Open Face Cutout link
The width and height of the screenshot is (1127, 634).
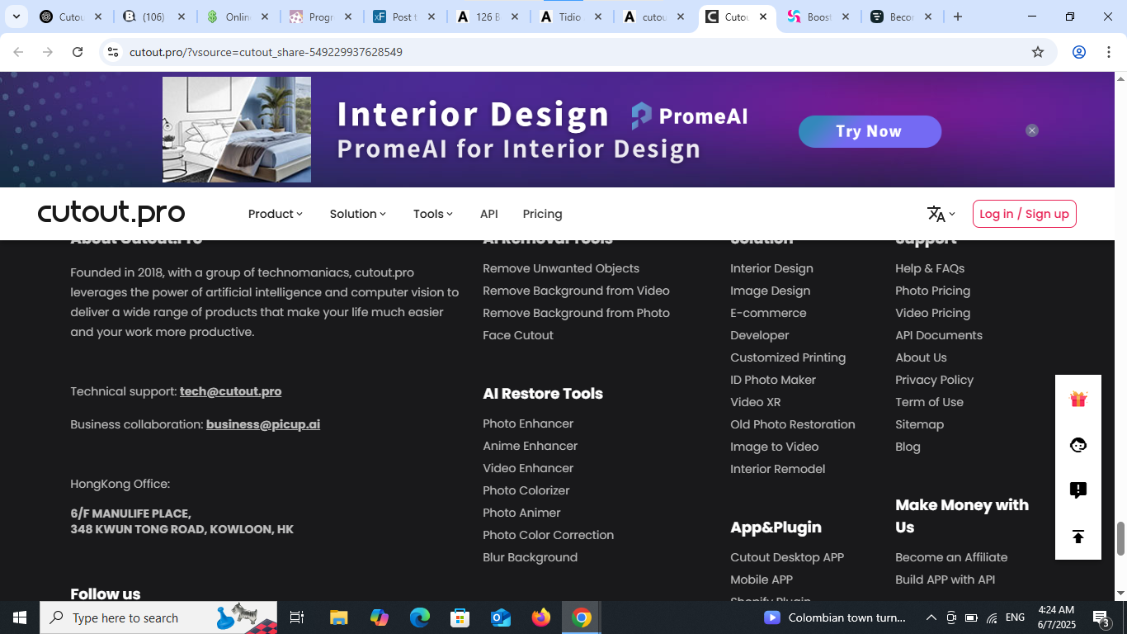[518, 335]
